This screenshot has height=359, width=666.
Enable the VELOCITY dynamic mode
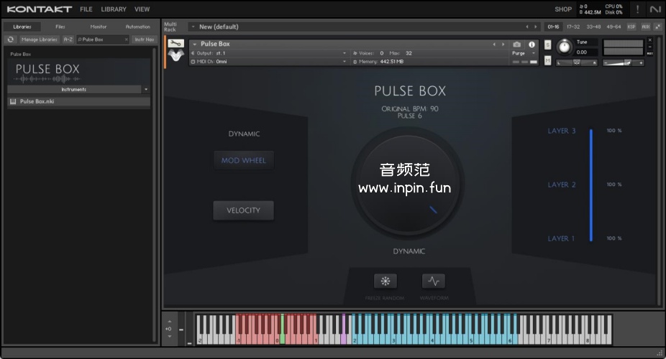click(243, 210)
